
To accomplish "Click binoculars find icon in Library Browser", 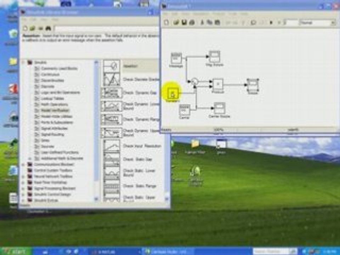I will click(x=48, y=28).
